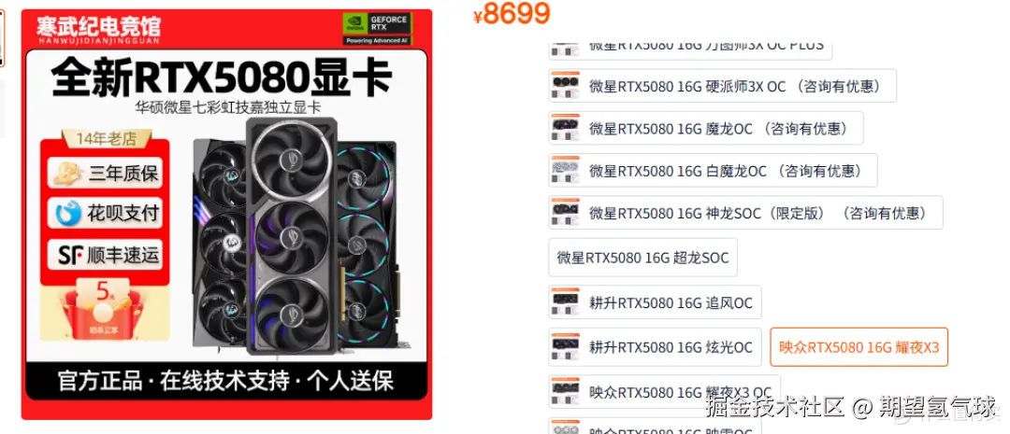Screen dimensions: 1010x434
Task: Choose 耕升RTX5080 16G 追风OC variant
Action: 655,302
